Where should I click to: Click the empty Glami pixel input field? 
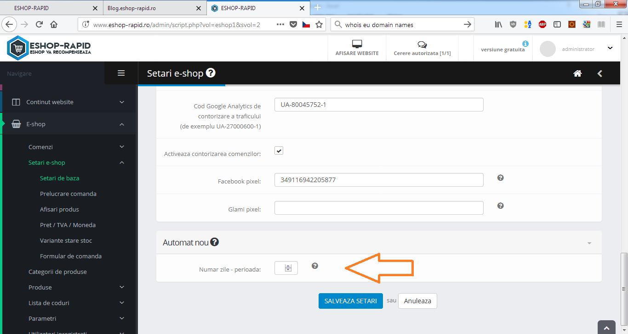(x=379, y=208)
